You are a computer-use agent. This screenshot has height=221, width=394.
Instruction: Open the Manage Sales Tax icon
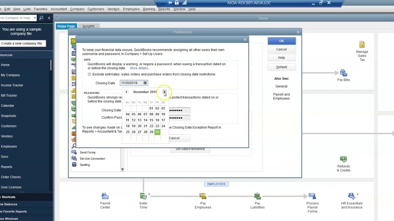362,45
